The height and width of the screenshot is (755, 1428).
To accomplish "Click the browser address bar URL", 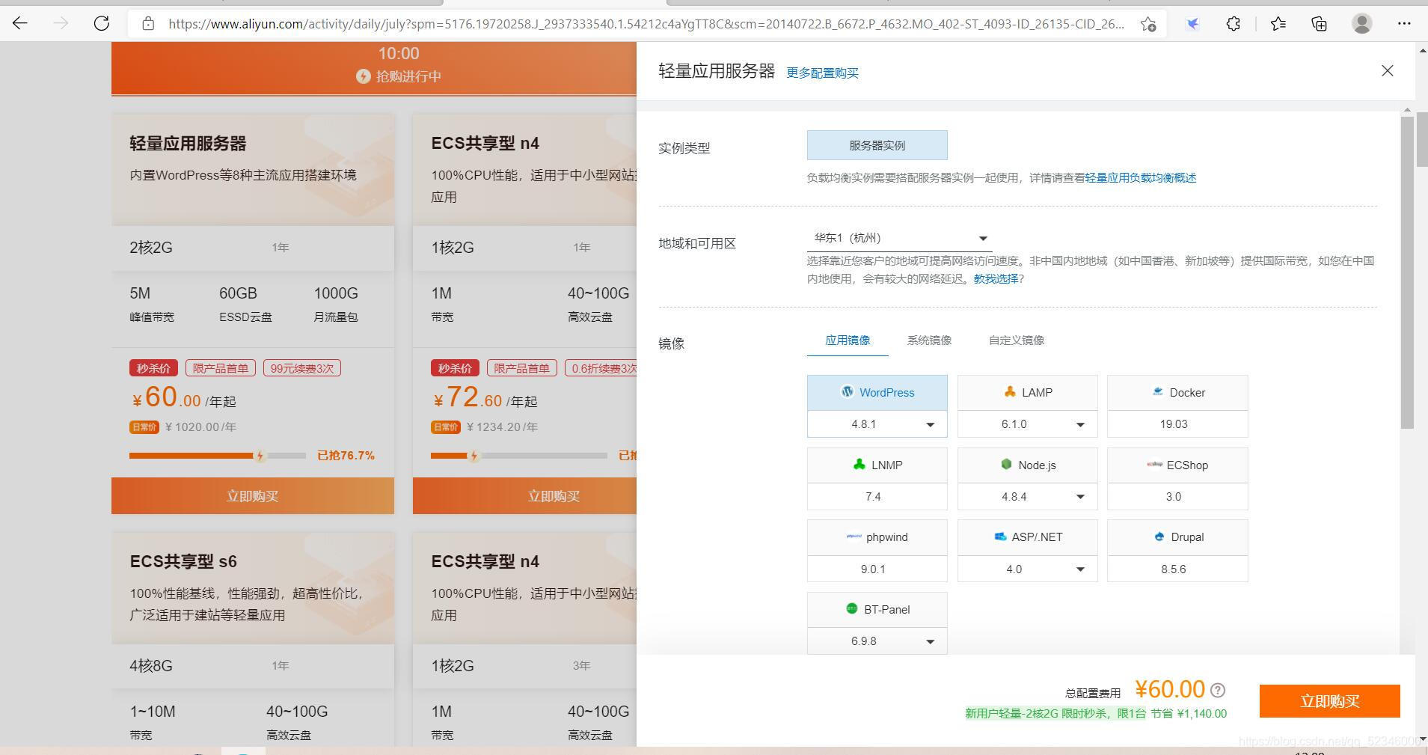I will coord(646,24).
